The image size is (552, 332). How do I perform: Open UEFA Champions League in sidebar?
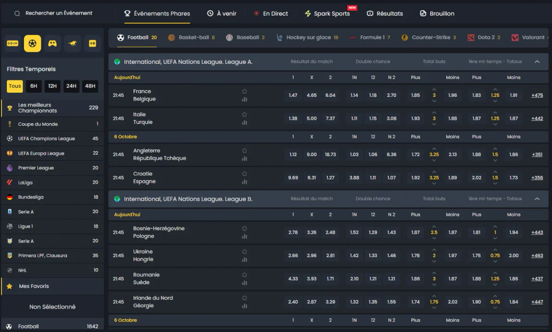52,139
